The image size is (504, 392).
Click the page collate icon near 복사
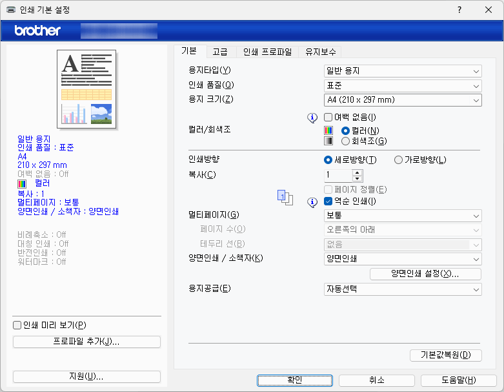(285, 196)
